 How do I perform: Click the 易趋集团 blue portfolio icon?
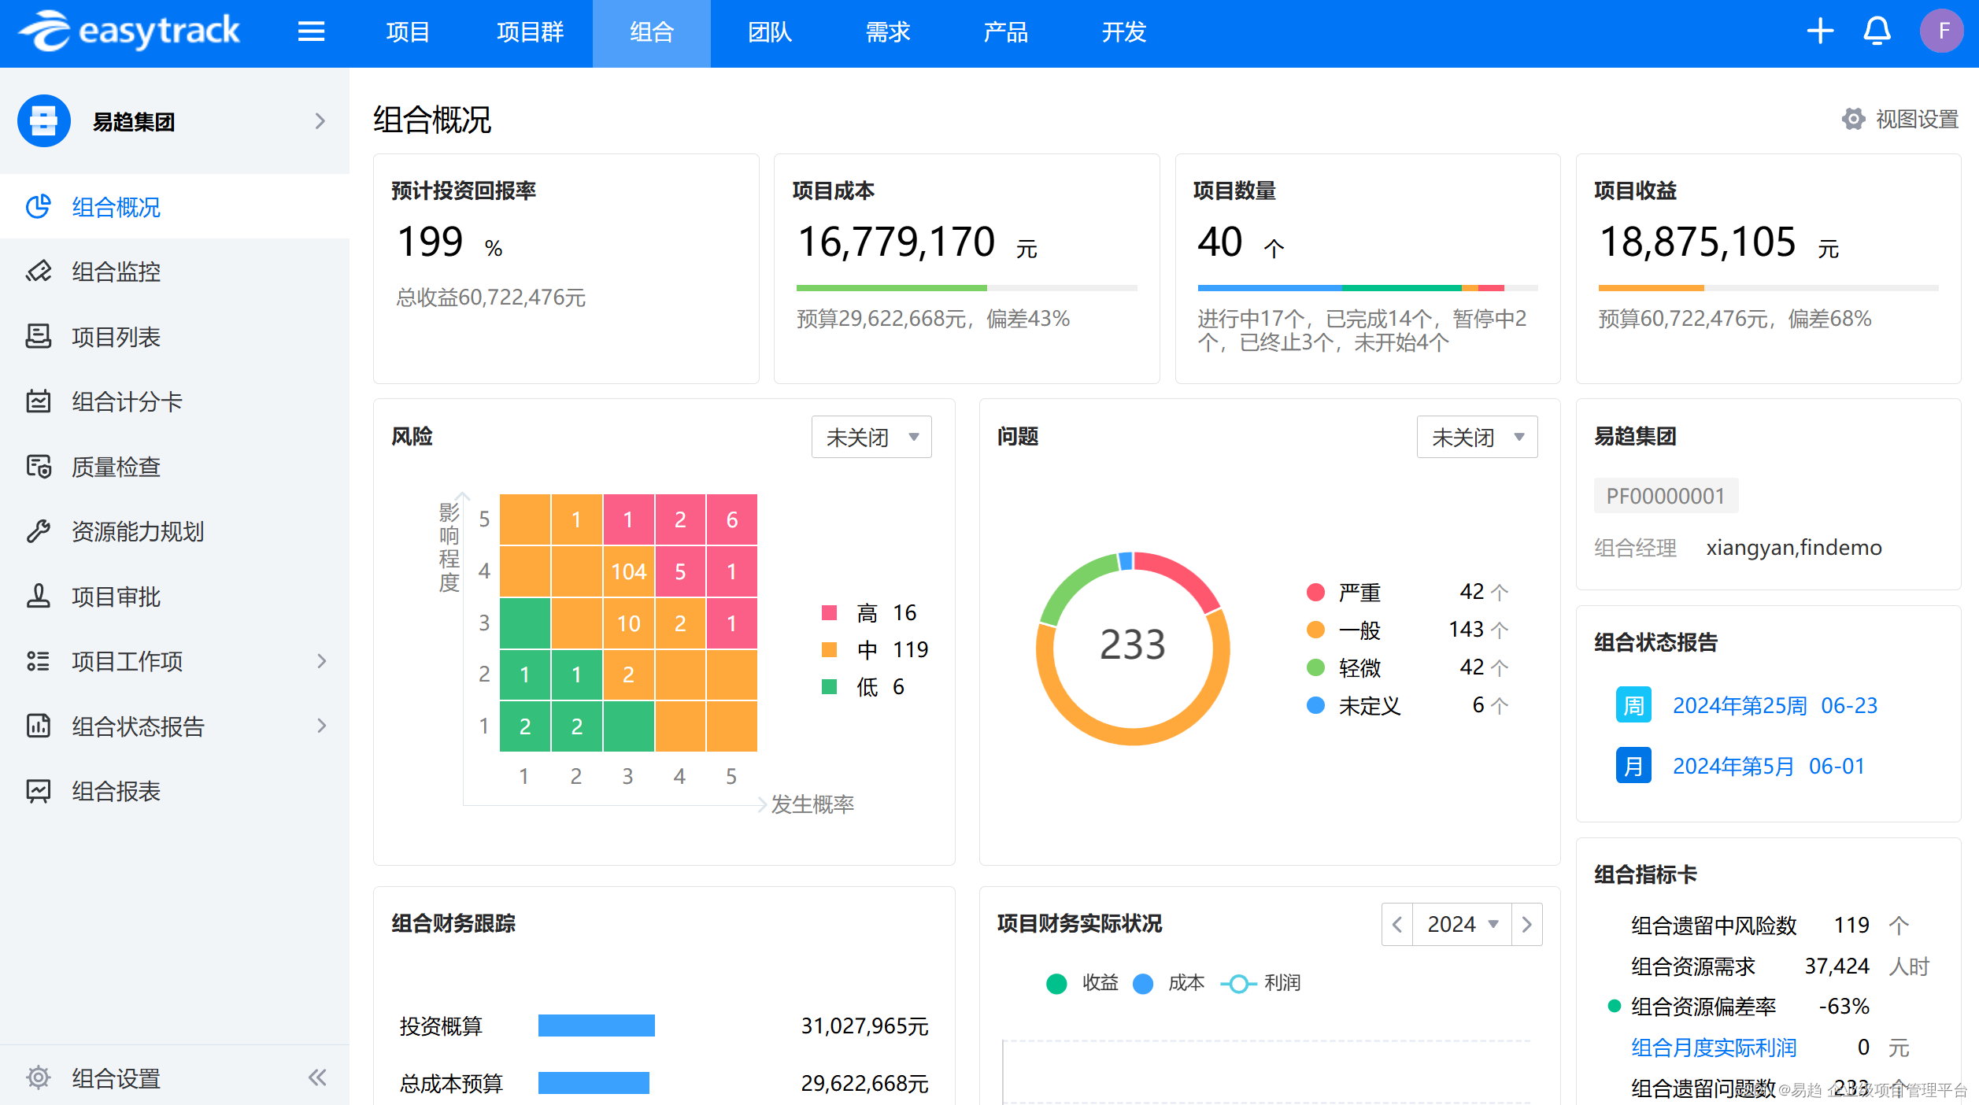pyautogui.click(x=44, y=121)
